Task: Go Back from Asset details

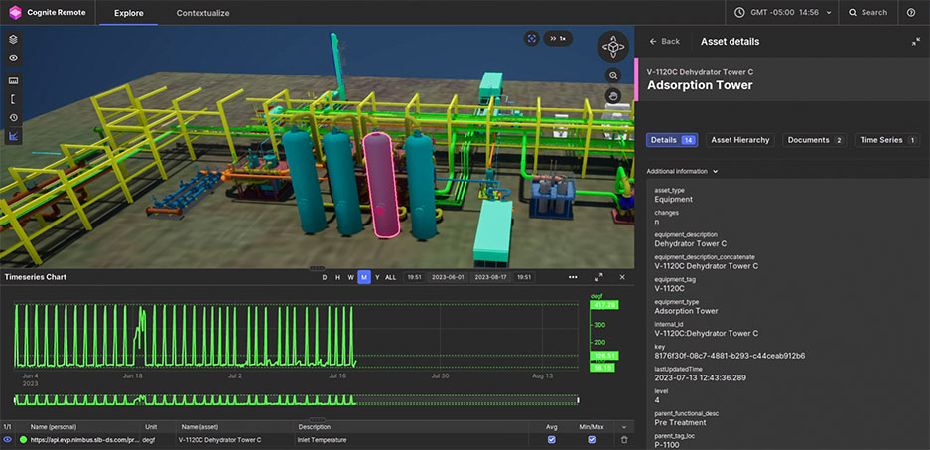Action: tap(664, 41)
